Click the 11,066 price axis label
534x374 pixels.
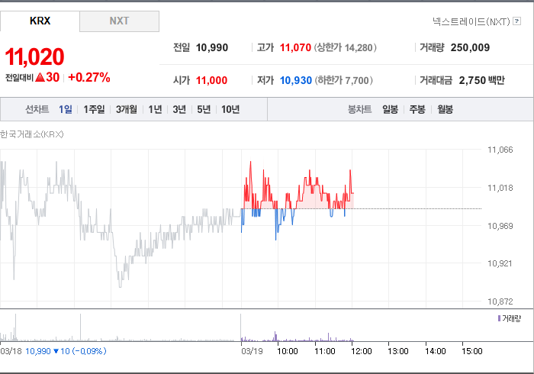[500, 150]
